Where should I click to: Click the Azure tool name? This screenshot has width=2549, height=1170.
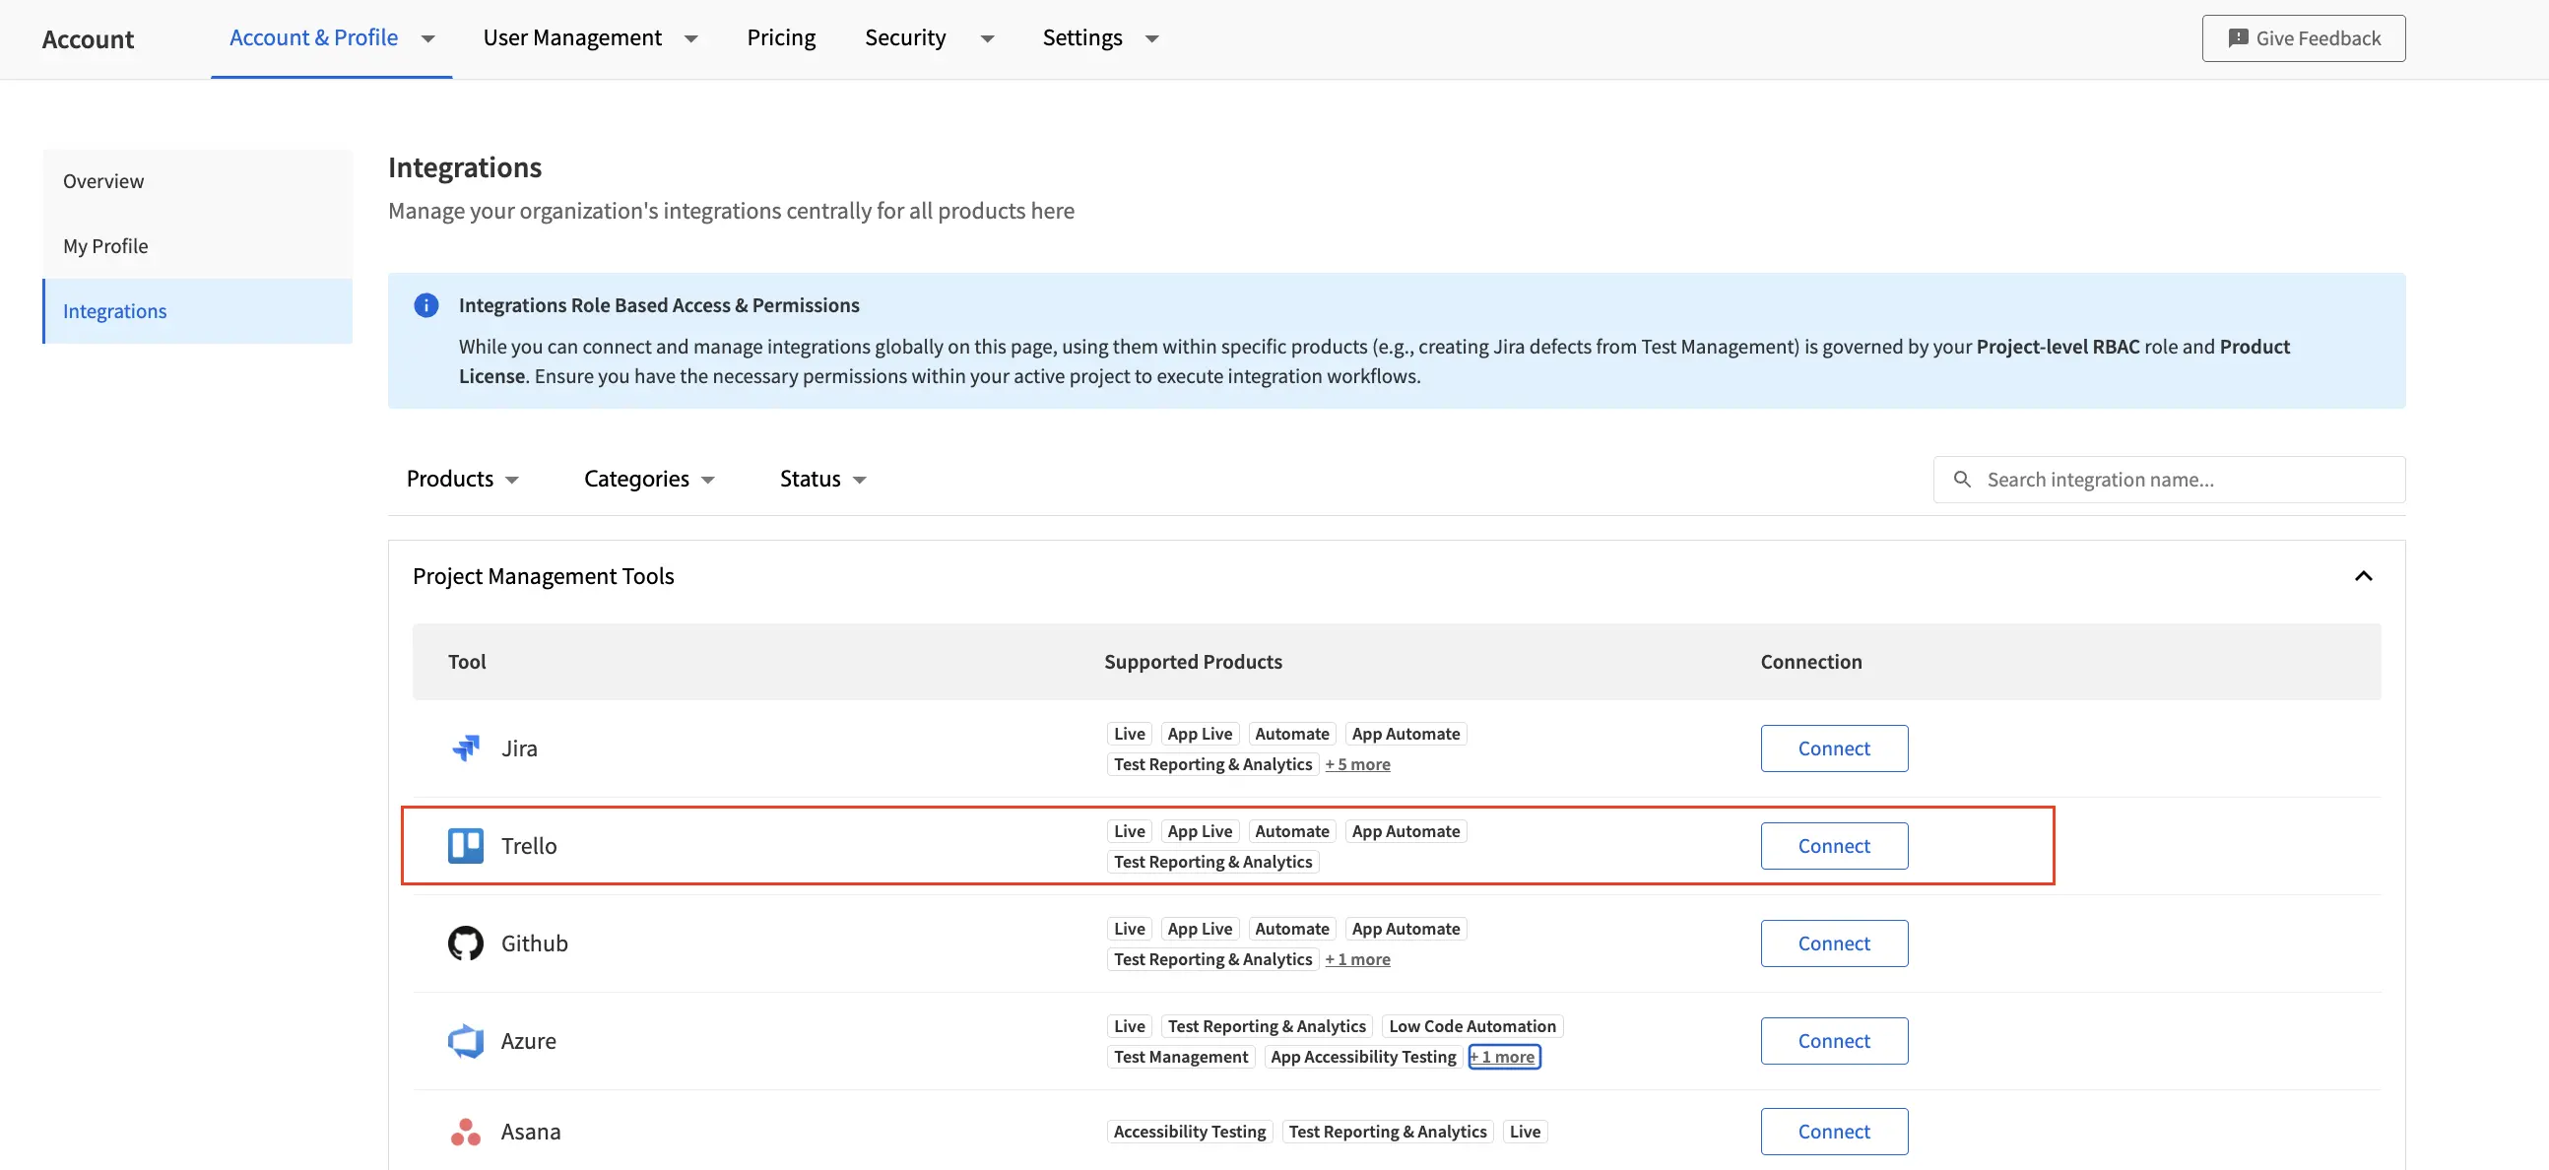point(527,1040)
